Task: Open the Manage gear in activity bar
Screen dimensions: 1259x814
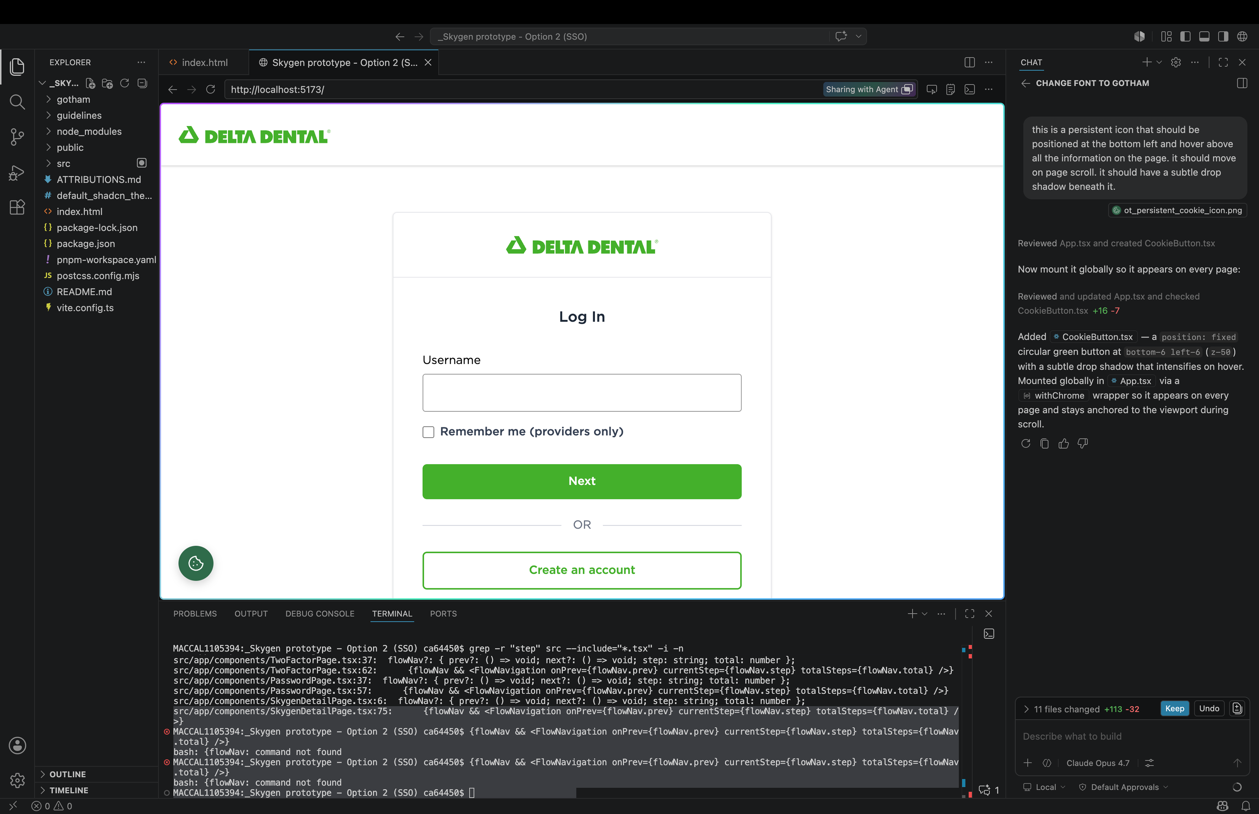Action: [17, 780]
